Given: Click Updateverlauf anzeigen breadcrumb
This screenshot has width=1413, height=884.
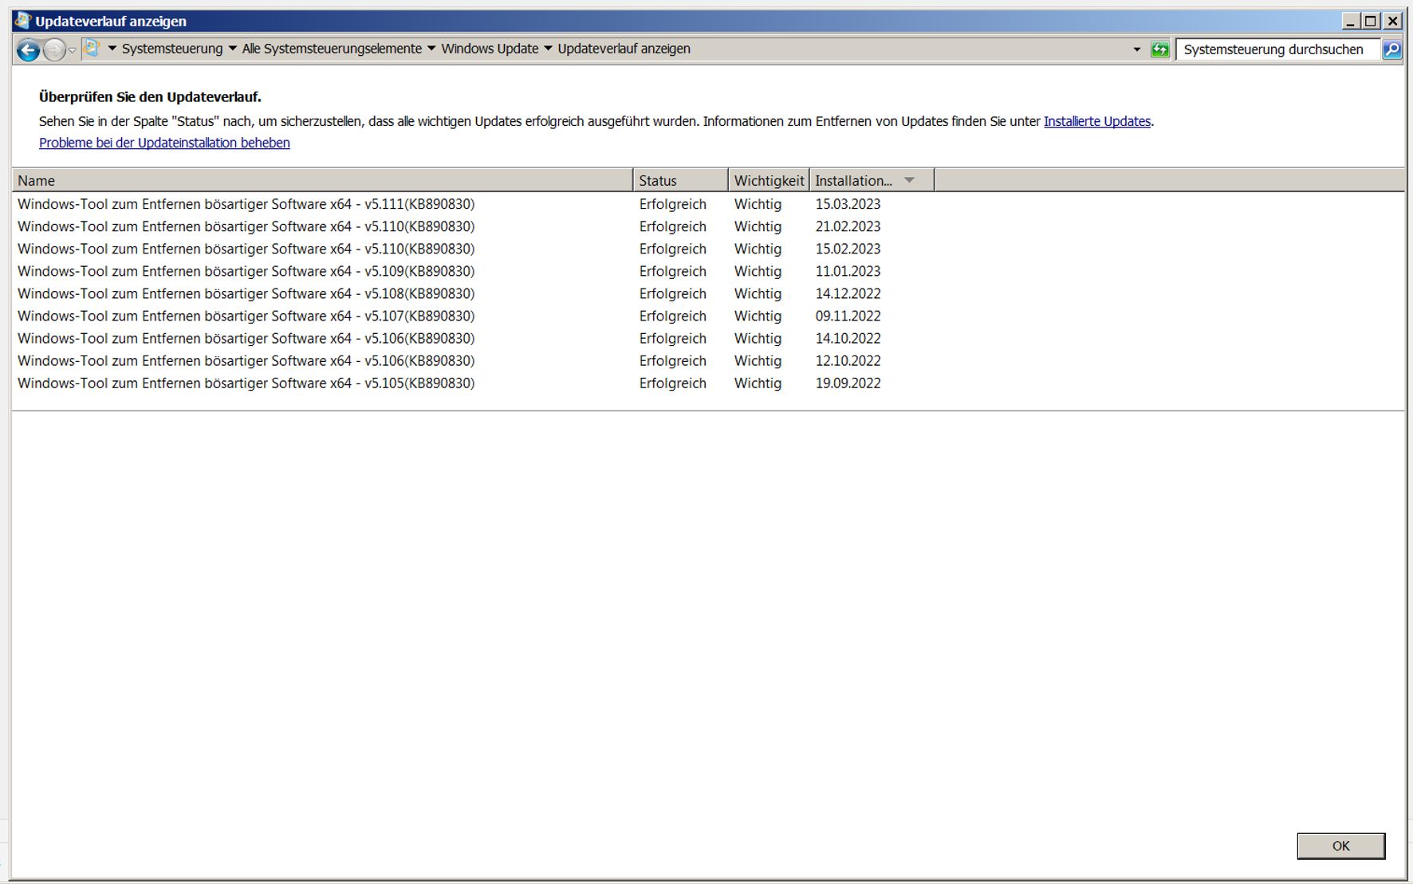Looking at the screenshot, I should (624, 49).
